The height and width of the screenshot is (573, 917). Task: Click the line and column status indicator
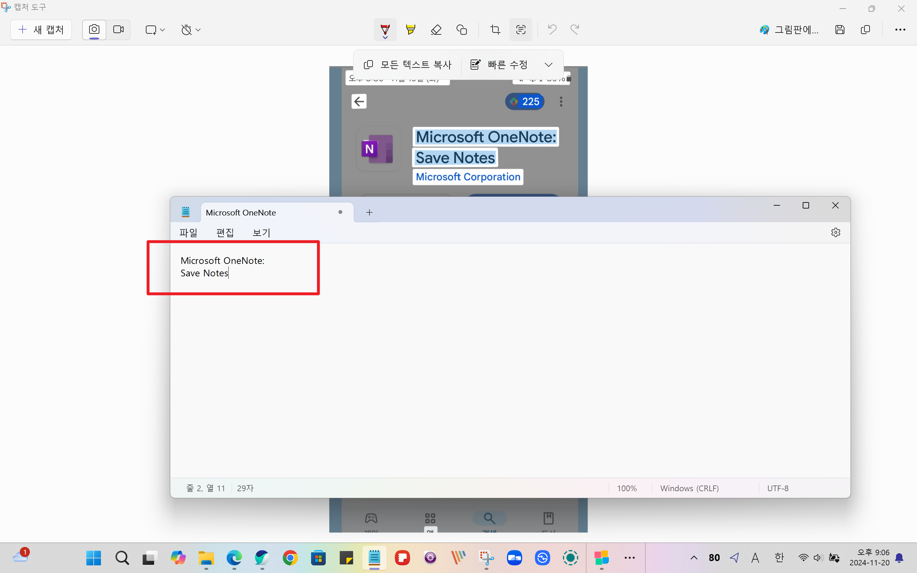pos(206,488)
